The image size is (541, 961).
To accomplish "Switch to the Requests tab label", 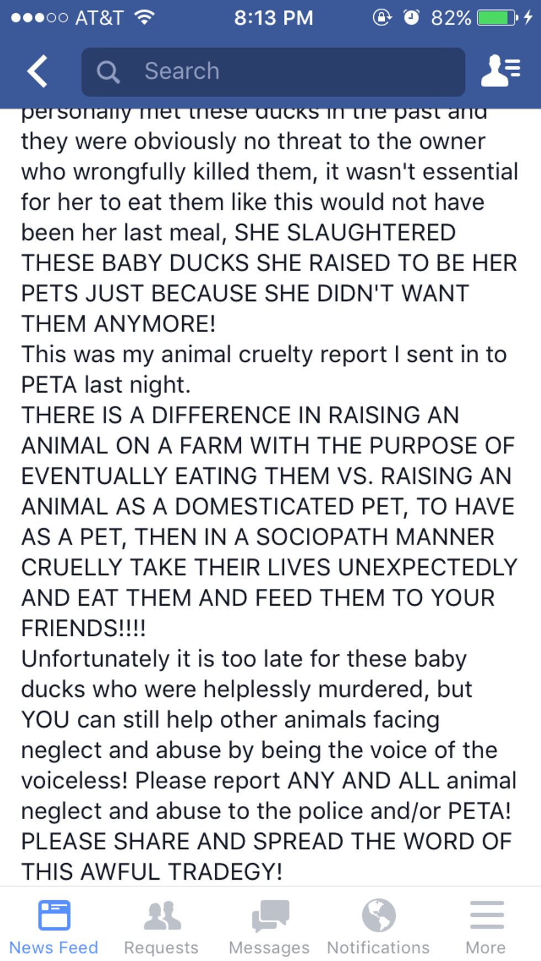I will point(161,948).
